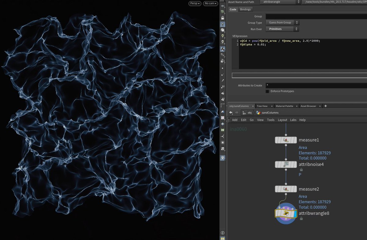Viewport: 367px width, 240px height.
Task: Open the Add menu in network editor
Action: (235, 120)
